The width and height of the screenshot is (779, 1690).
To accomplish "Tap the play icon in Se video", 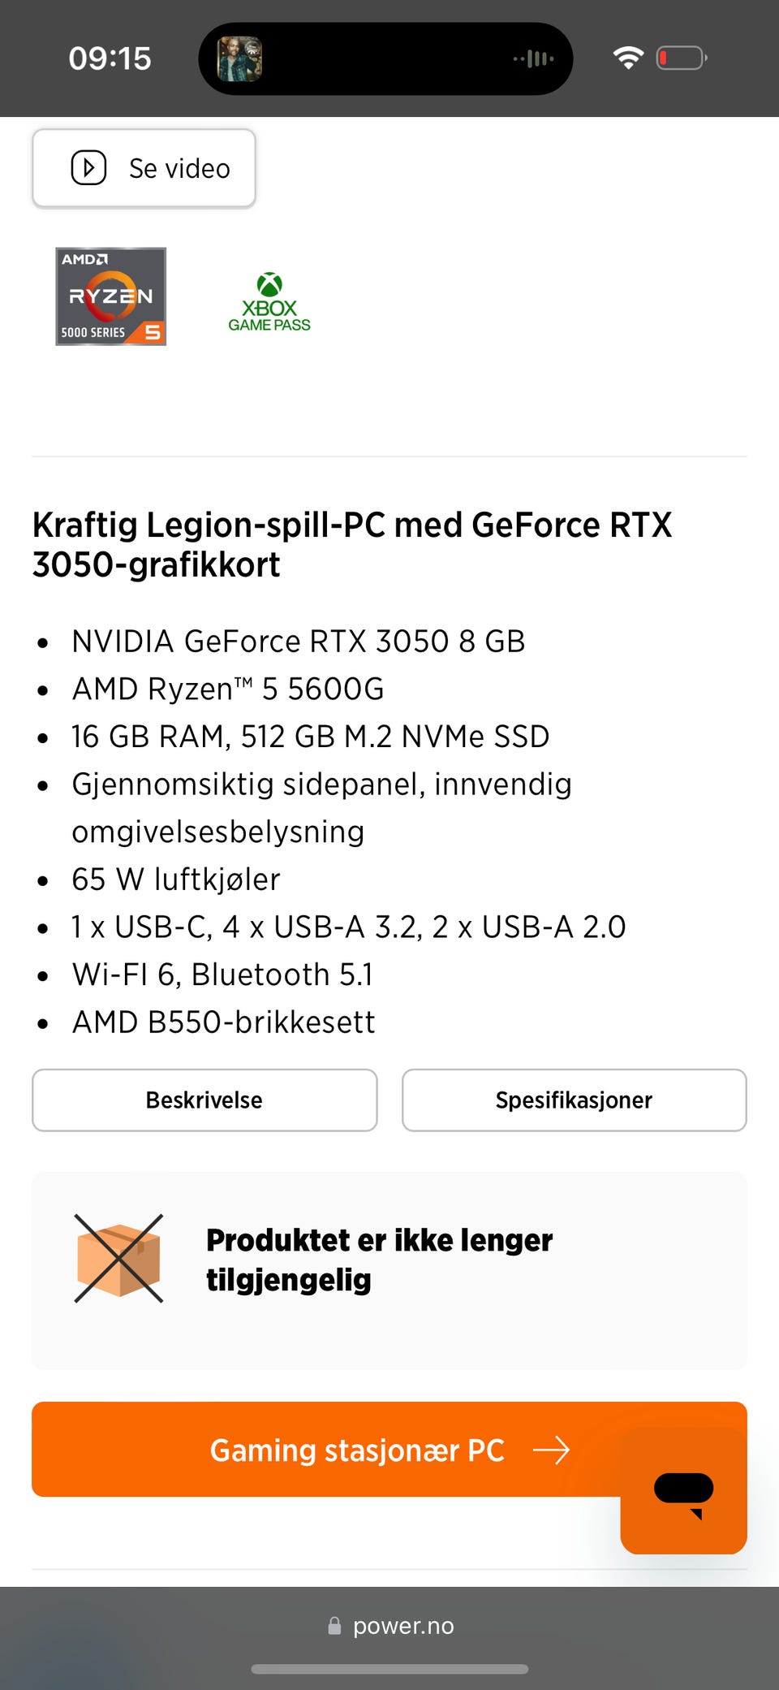I will pos(88,168).
